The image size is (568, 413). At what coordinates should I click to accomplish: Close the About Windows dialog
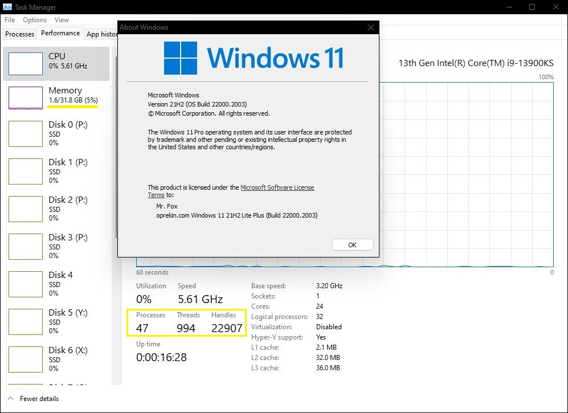tap(370, 27)
